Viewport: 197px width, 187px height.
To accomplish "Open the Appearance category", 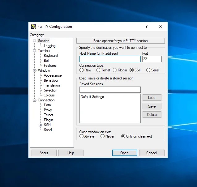I will tap(53, 75).
